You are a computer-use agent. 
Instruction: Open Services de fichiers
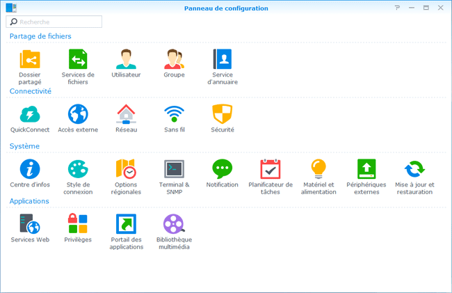pos(78,59)
